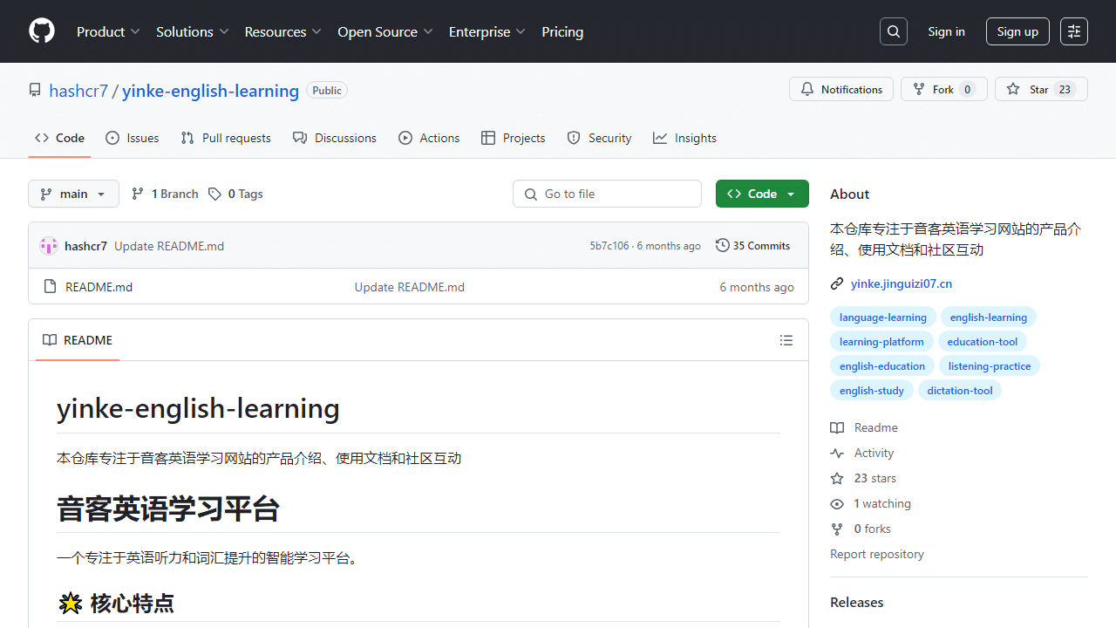Click the GitHub logo icon
The width and height of the screenshot is (1116, 628).
click(42, 31)
